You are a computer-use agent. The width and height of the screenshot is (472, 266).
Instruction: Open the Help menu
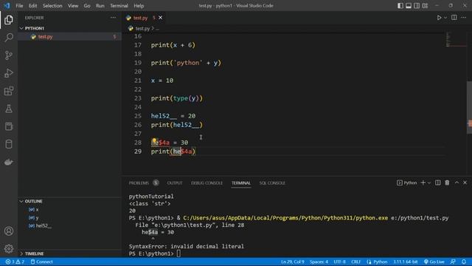(x=139, y=6)
